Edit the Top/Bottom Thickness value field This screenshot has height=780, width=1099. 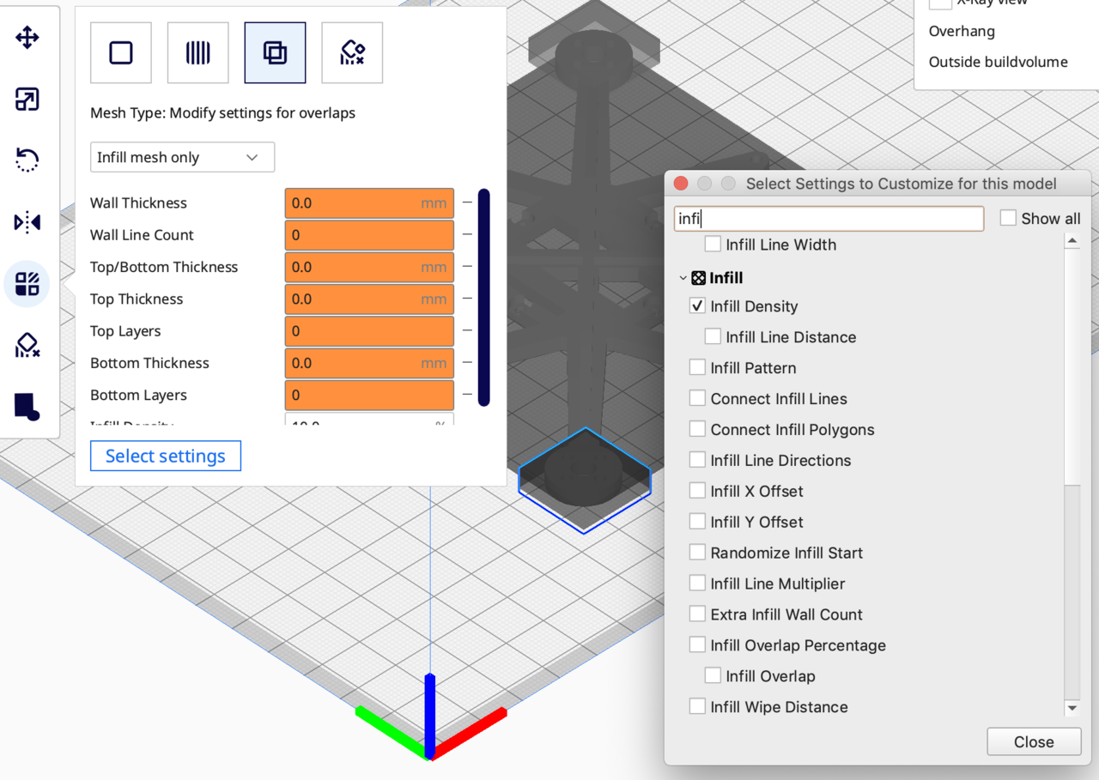coord(369,267)
